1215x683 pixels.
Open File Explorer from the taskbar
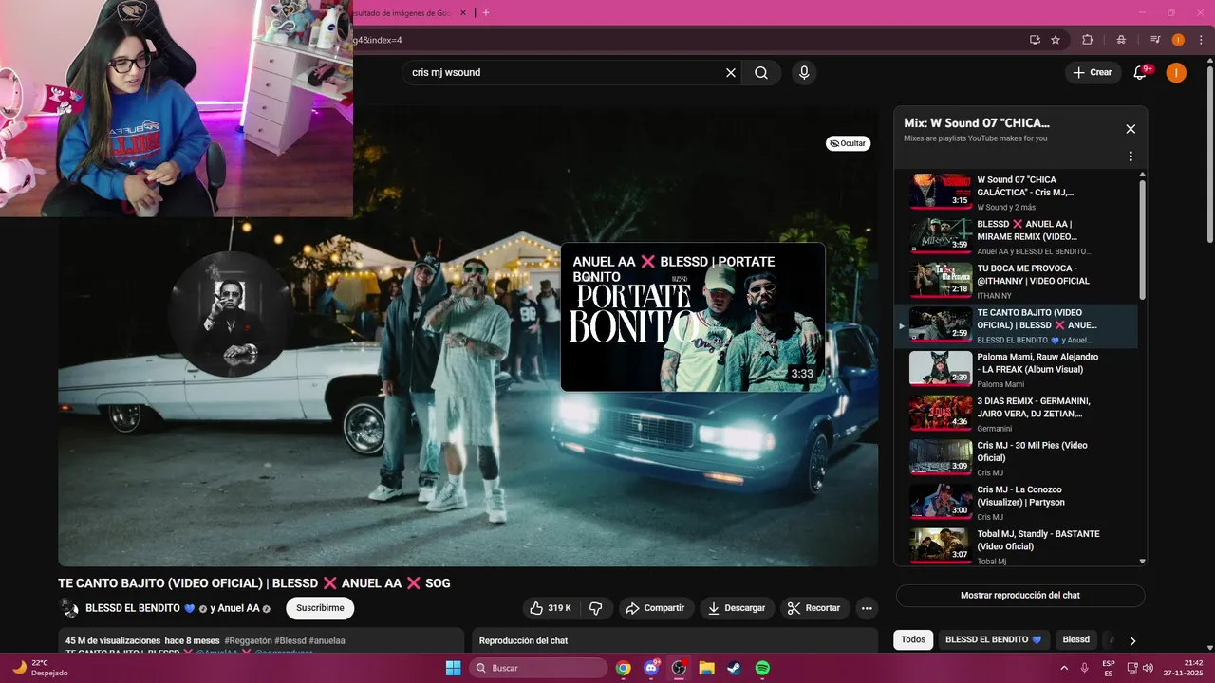point(706,668)
